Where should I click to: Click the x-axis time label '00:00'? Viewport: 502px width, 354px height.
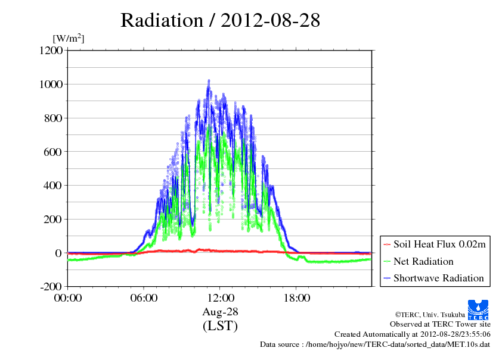point(68,297)
